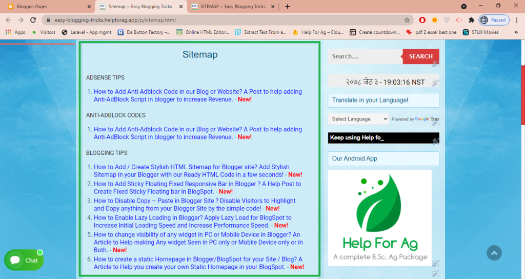525x279 pixels.
Task: Edit the Nepali clock widget wrench icon
Action: [x=436, y=83]
